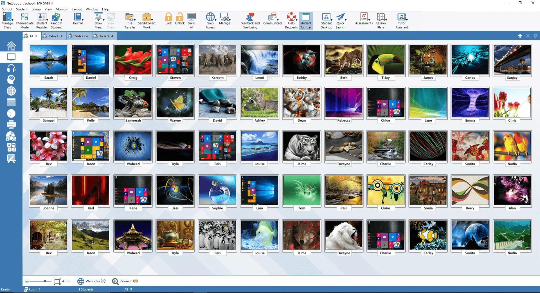Open the Whiteboard from the sidebar
This screenshot has width=540, height=293.
[x=11, y=158]
